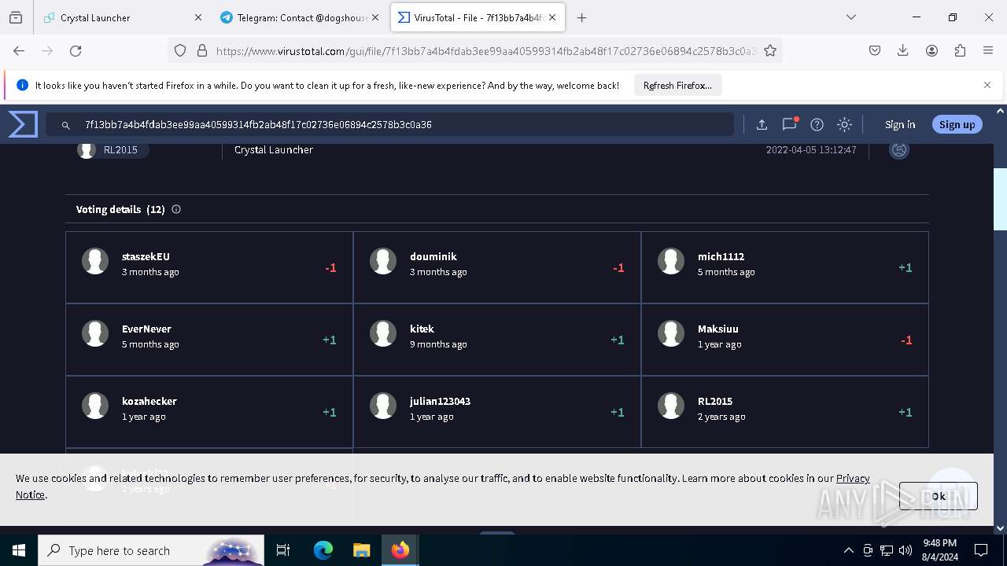This screenshot has width=1007, height=566.
Task: Click the douminik username
Action: pyautogui.click(x=433, y=256)
